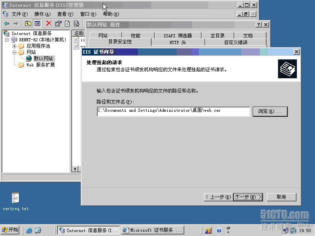315x236 pixels.
Task: Switch to Internet 信息服务 taskbar button
Action: 88,230
